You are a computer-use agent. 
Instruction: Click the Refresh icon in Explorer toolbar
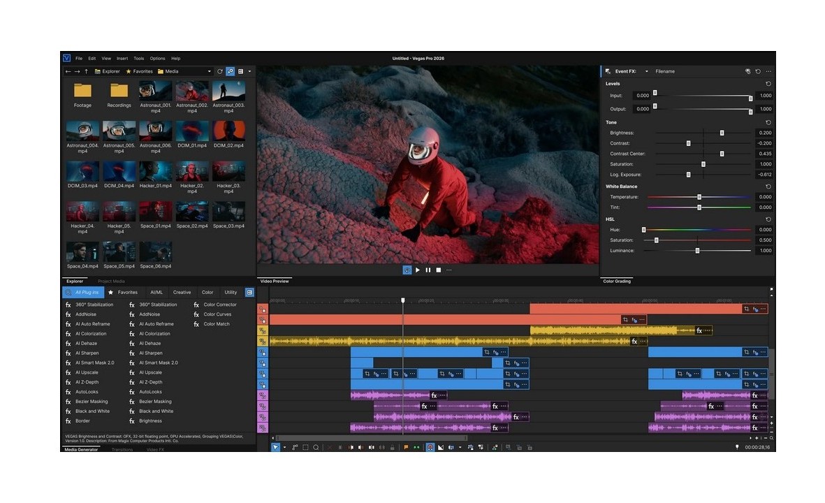[219, 71]
